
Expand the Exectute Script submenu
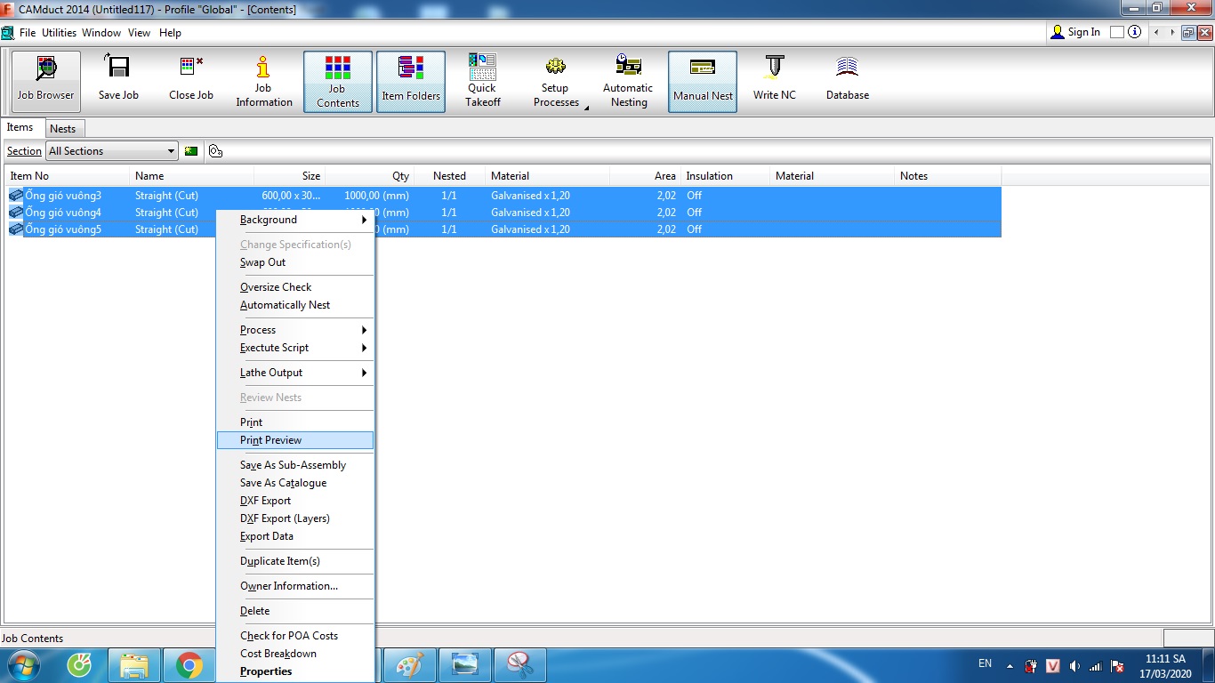tap(295, 348)
